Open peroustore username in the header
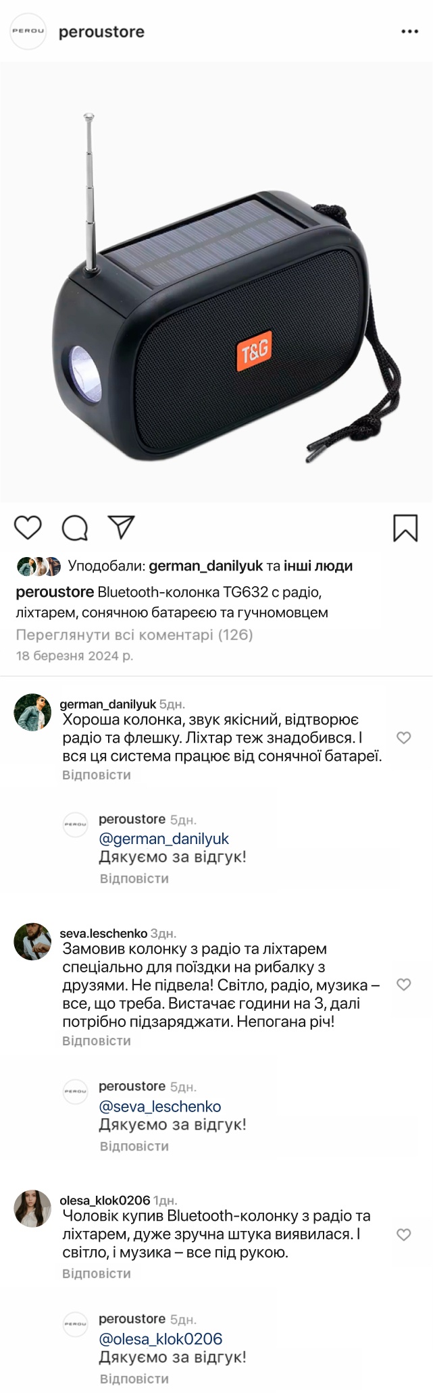Screen dimensions: 433x1393 (x=101, y=32)
